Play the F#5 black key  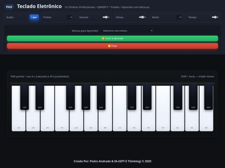178,97
